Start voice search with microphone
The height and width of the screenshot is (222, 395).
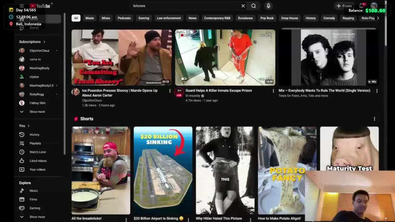268,6
